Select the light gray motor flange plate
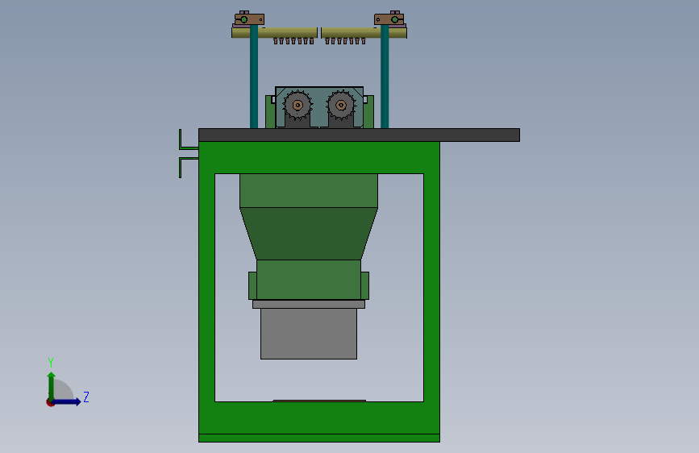The width and height of the screenshot is (699, 453). (309, 304)
